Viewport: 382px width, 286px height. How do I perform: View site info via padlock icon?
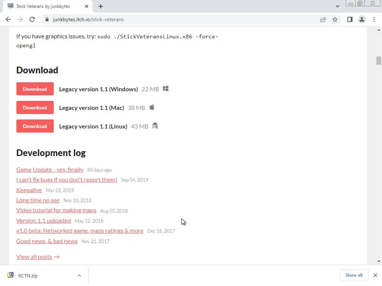(x=47, y=19)
